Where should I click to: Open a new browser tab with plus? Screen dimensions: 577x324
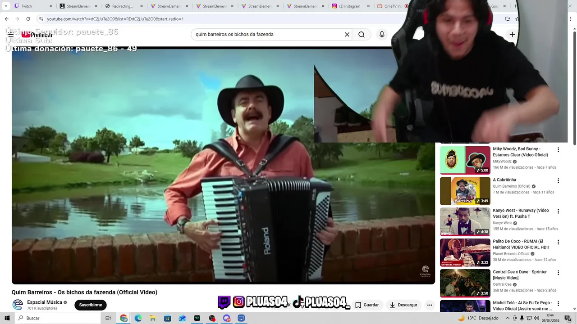516,6
